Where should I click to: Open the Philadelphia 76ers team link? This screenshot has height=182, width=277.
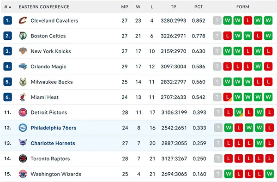[x=54, y=128]
